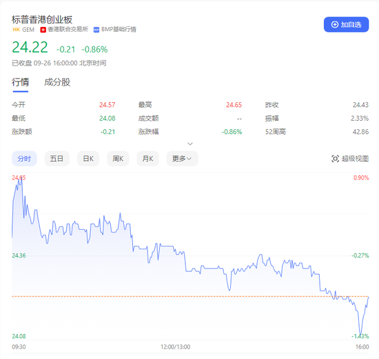Open 超级视图 fullscreen view icon
This screenshot has width=379, height=359.
pyautogui.click(x=335, y=159)
